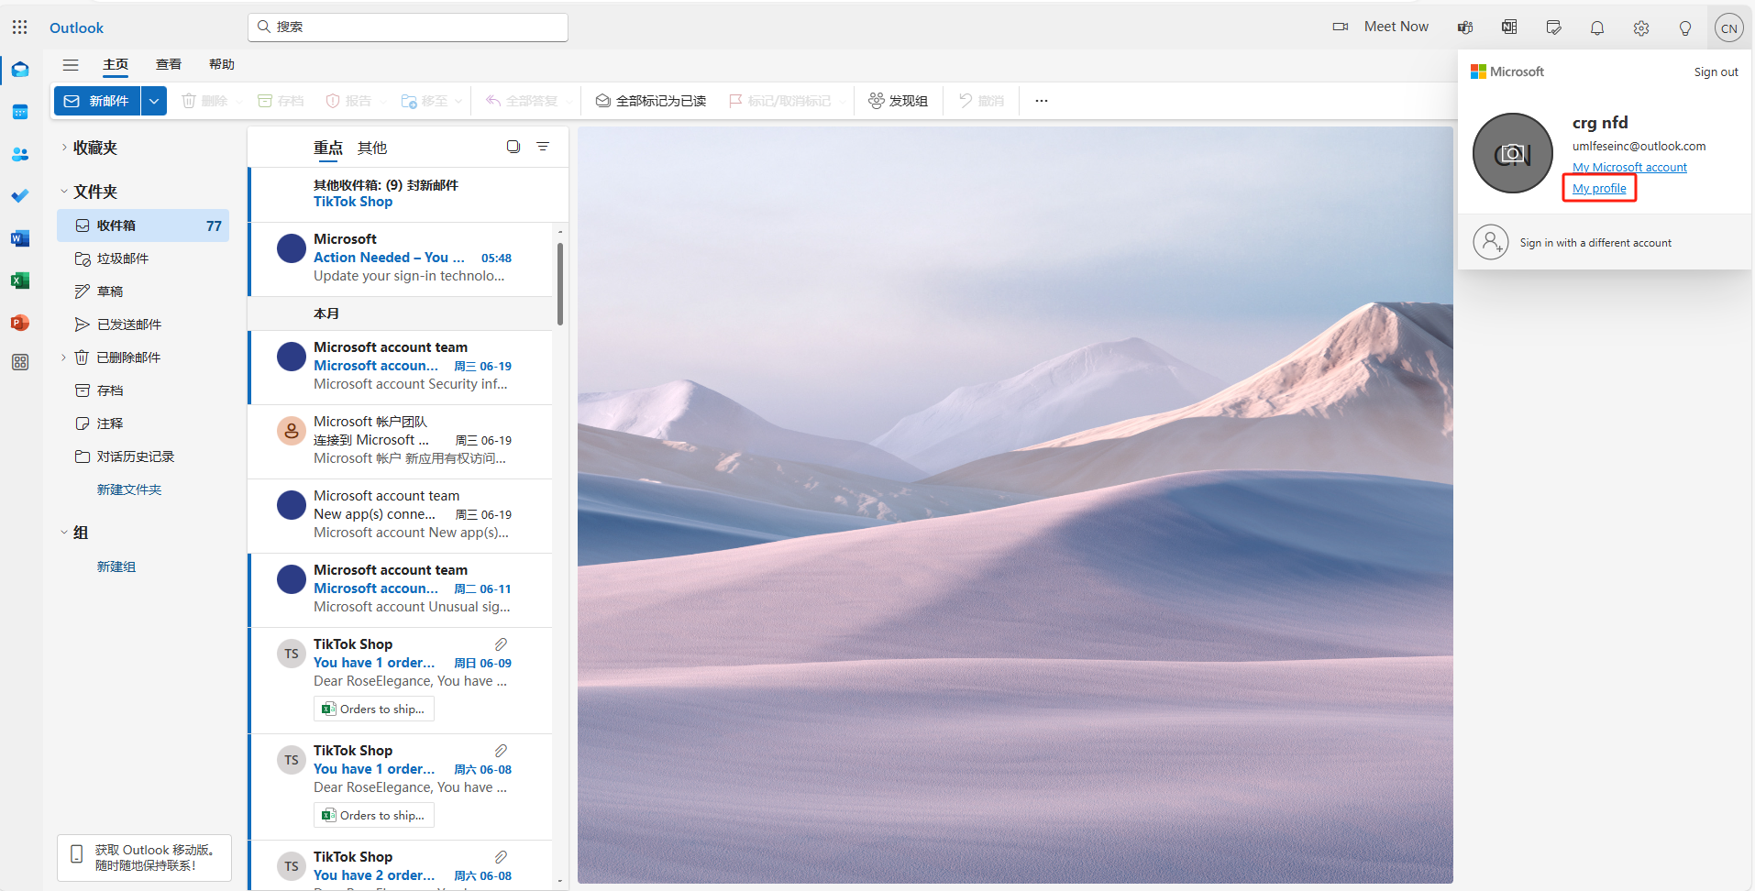
Task: Open Sent Items (已发送邮件) folder
Action: (x=143, y=324)
